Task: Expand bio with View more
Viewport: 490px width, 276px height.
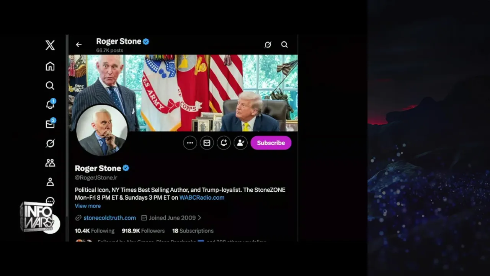Action: pos(88,206)
